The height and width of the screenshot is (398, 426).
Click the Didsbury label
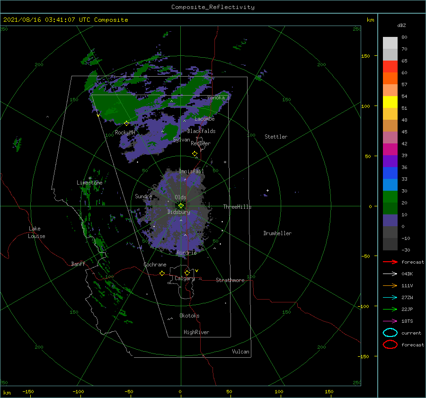[178, 212]
